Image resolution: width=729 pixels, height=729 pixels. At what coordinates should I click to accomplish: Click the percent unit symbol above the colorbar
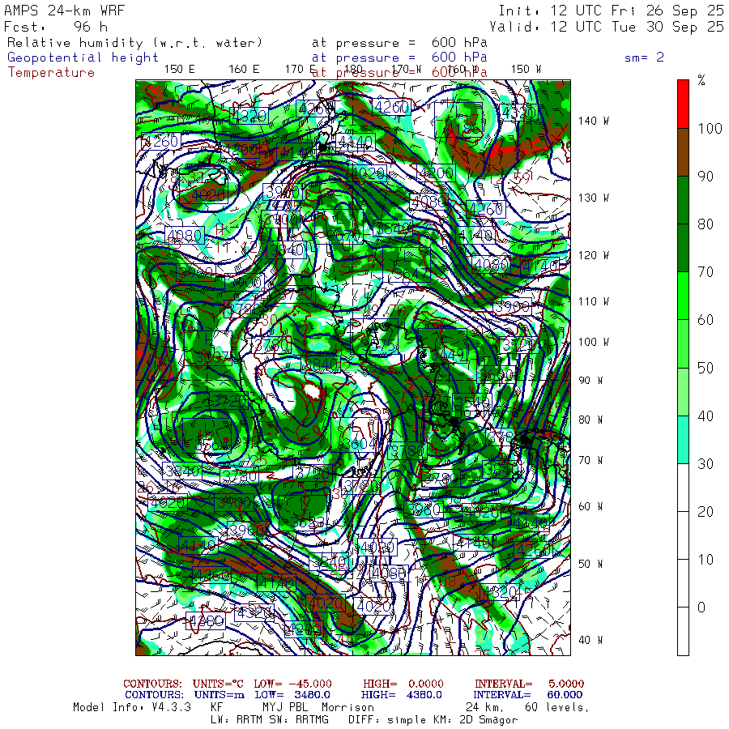tap(701, 79)
